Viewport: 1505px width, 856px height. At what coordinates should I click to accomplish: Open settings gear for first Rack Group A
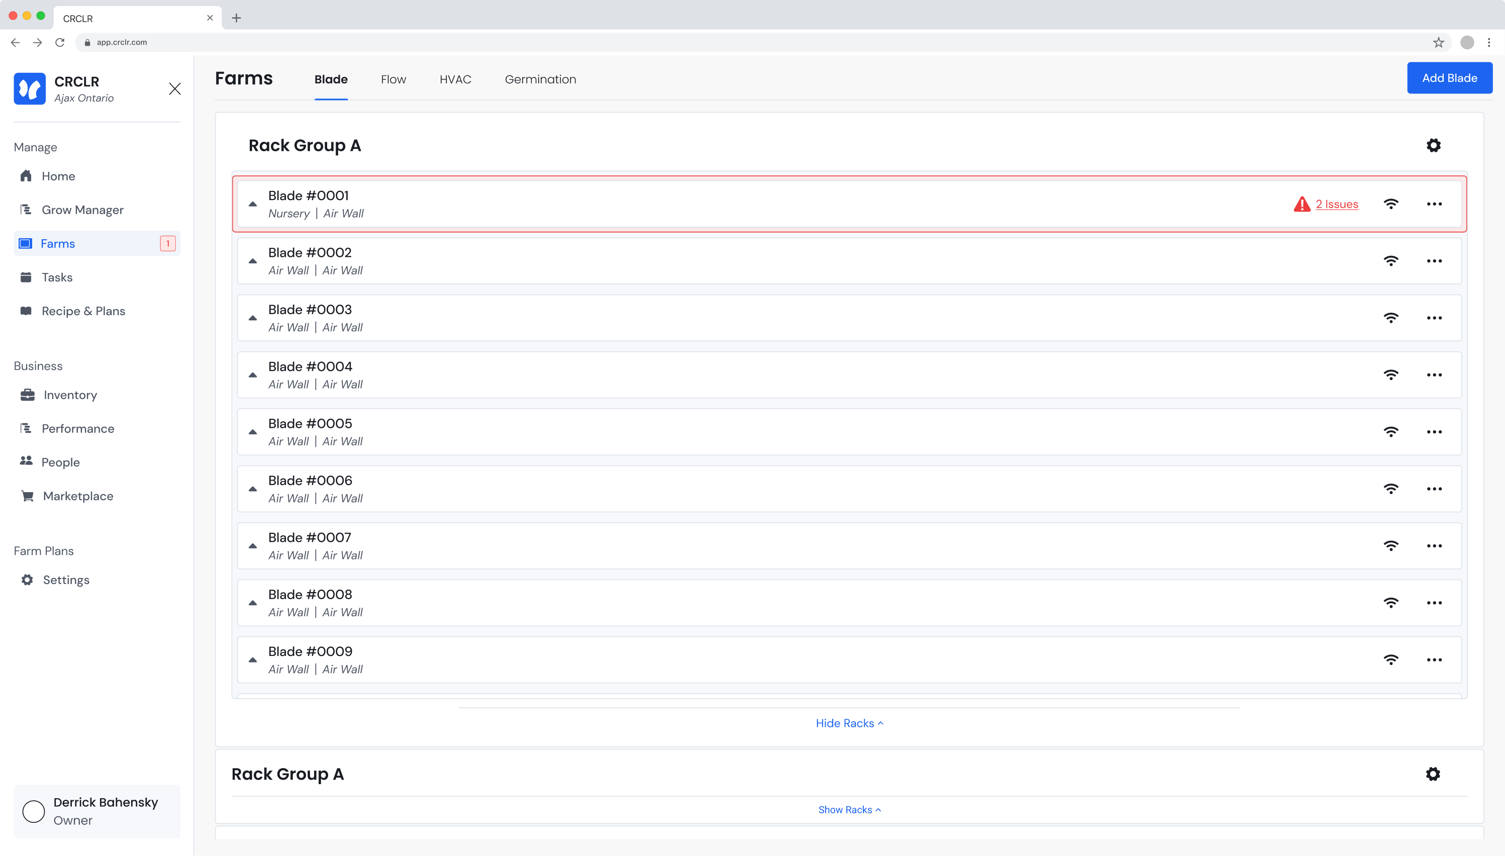click(x=1433, y=145)
